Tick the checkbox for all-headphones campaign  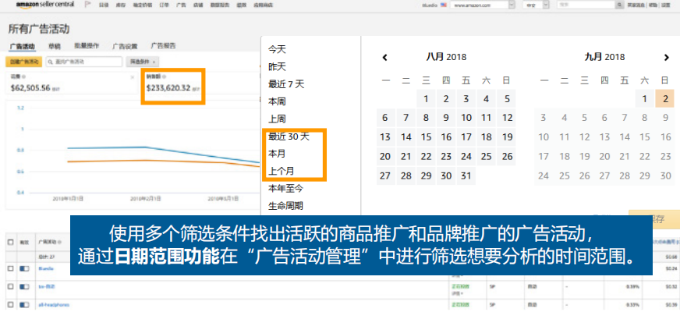click(x=10, y=305)
